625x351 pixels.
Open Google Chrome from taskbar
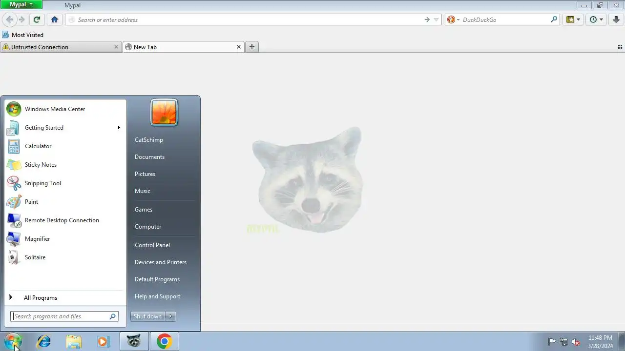pos(164,341)
